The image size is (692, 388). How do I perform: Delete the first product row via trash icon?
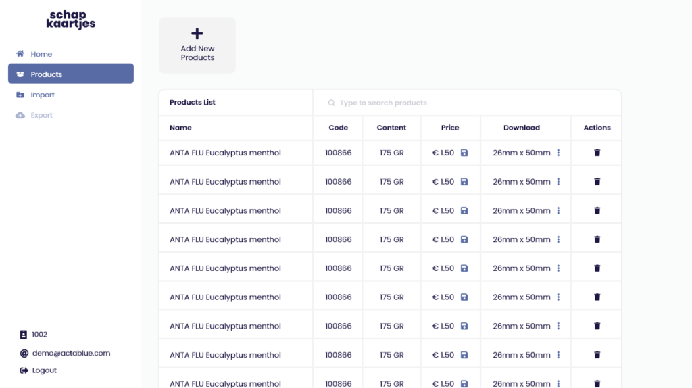pos(597,153)
